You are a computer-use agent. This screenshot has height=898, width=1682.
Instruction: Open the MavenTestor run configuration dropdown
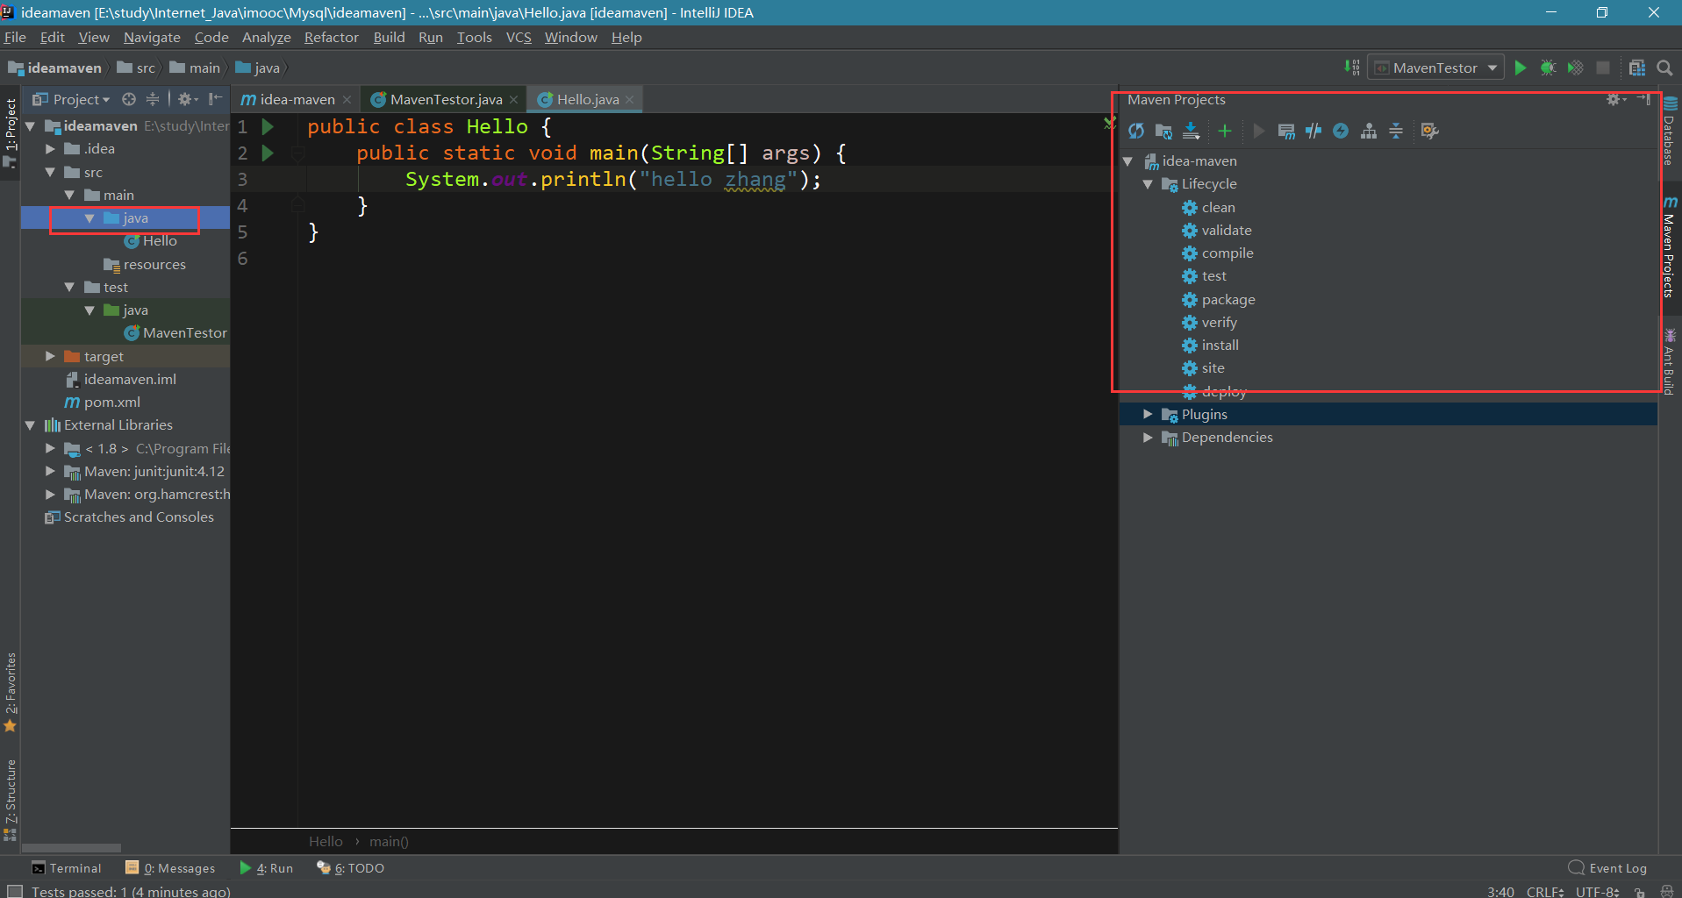1435,68
